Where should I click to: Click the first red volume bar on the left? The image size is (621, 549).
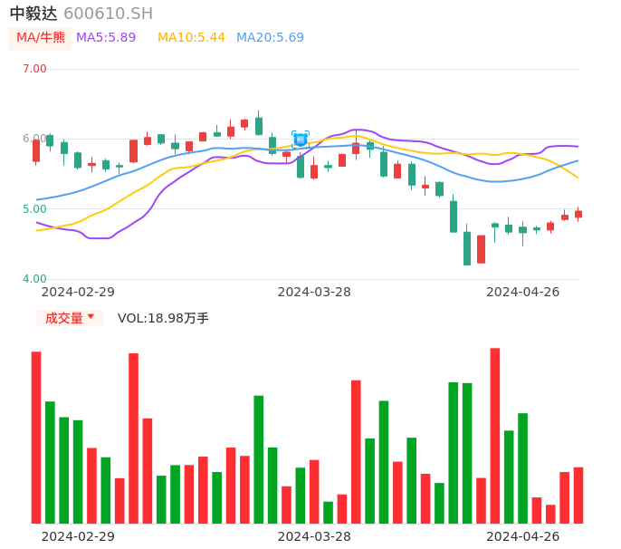click(36, 437)
